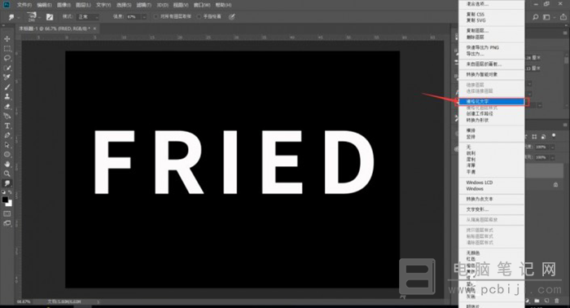The image size is (570, 308).
Task: Click the zoom percentage field in status bar
Action: (x=24, y=301)
